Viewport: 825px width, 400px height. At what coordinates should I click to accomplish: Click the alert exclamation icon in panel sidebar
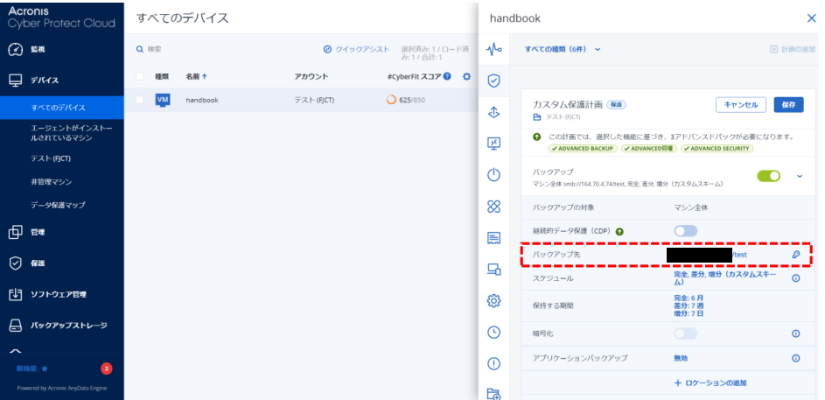(x=493, y=363)
